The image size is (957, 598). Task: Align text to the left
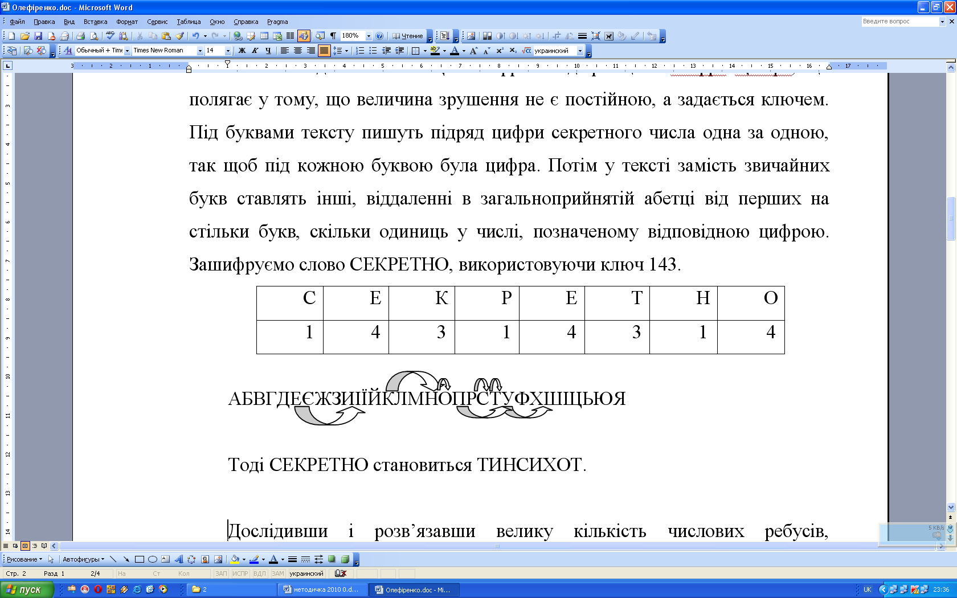(284, 51)
